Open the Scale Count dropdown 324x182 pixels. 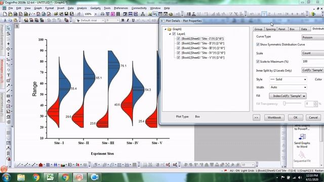(x=313, y=53)
